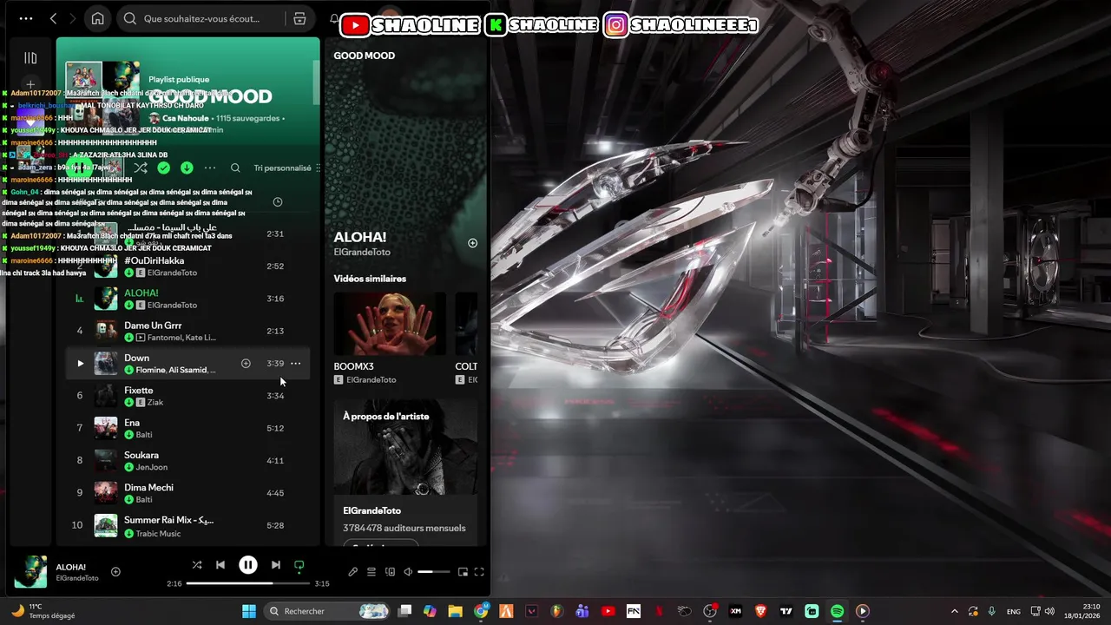Open the À propos de l'artiste card
The height and width of the screenshot is (625, 1111).
405,471
